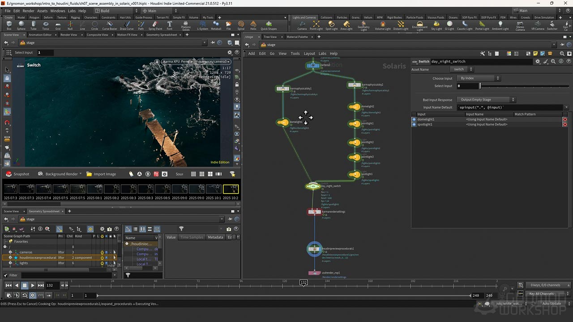Viewport: 573px width, 322px height.
Task: Click the Key All Channels button
Action: pyautogui.click(x=541, y=294)
